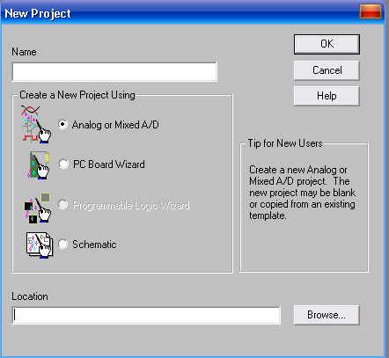The image size is (389, 358).
Task: Close the New Project window
Action: (371, 11)
